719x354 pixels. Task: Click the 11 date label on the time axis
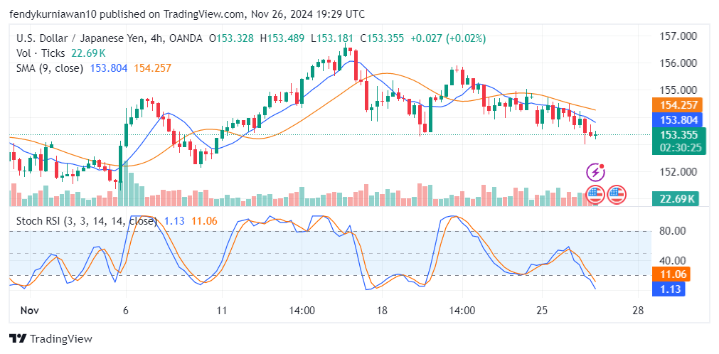(x=222, y=311)
